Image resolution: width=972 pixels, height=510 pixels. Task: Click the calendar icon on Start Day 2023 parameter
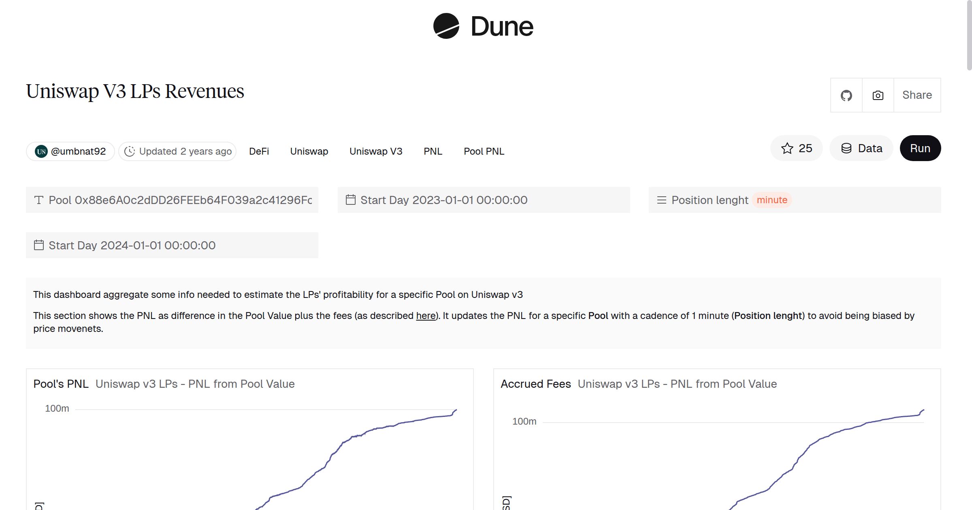click(351, 200)
